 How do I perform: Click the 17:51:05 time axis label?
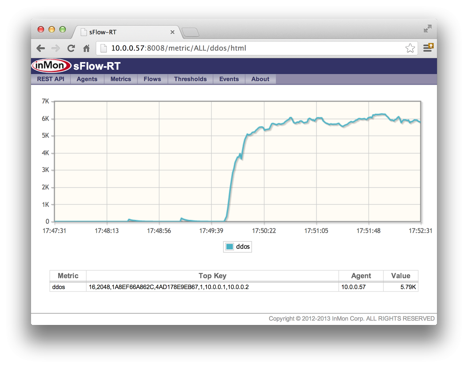(316, 231)
